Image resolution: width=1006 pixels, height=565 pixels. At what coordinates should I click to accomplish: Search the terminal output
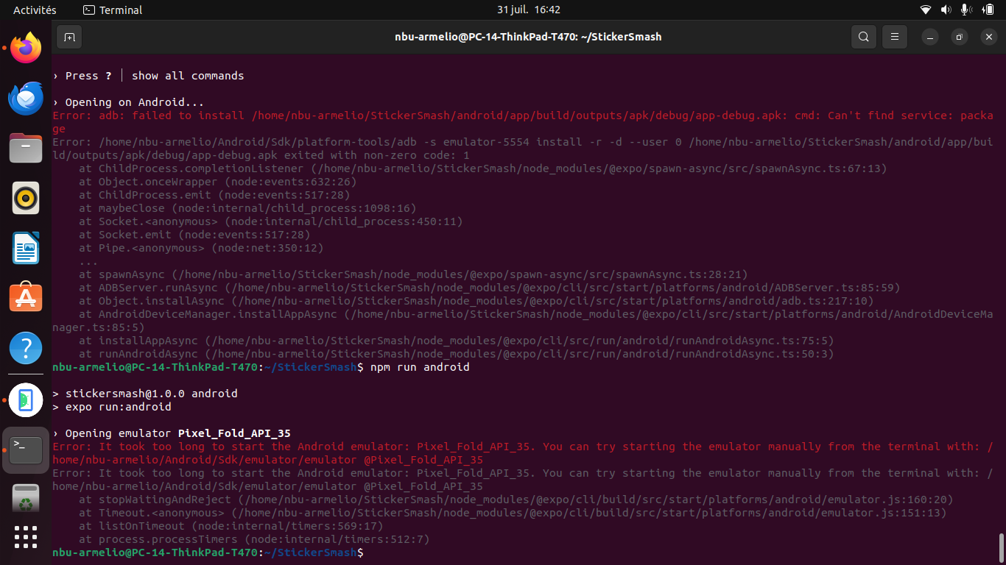(x=863, y=37)
